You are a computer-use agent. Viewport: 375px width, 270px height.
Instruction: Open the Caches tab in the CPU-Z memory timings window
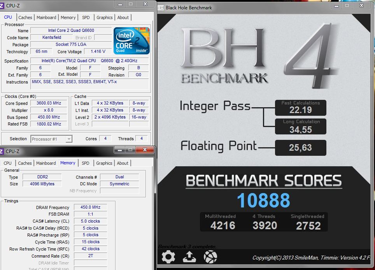click(x=25, y=163)
